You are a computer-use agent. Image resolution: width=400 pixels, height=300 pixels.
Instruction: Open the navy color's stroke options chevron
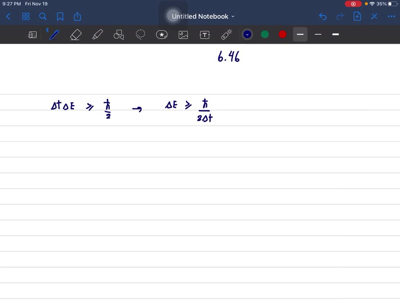[x=247, y=34]
